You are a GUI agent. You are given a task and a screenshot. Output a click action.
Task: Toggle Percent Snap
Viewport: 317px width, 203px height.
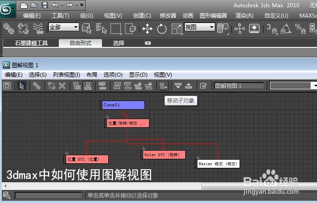coord(300,28)
